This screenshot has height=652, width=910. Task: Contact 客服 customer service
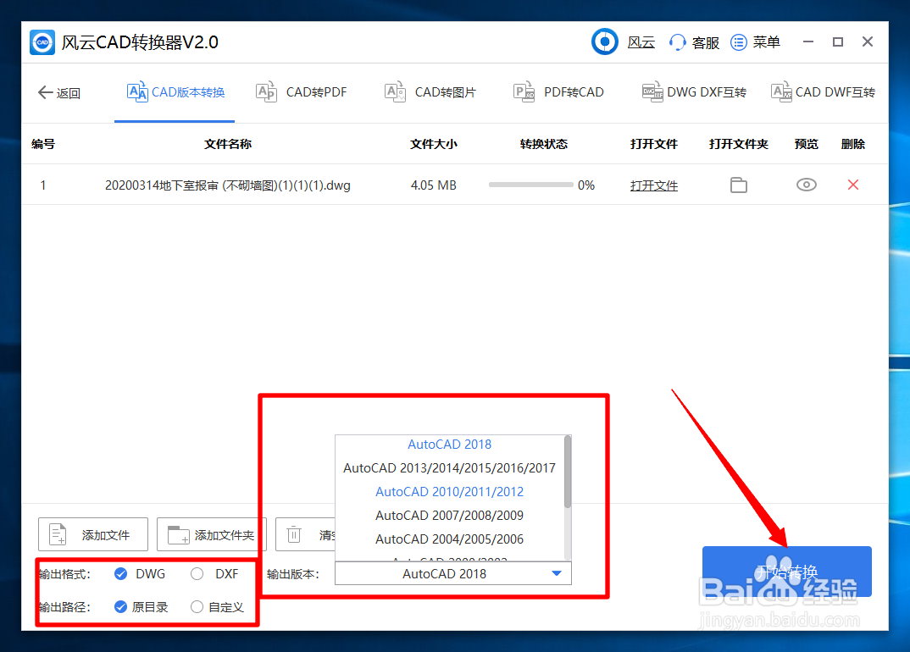tap(694, 42)
